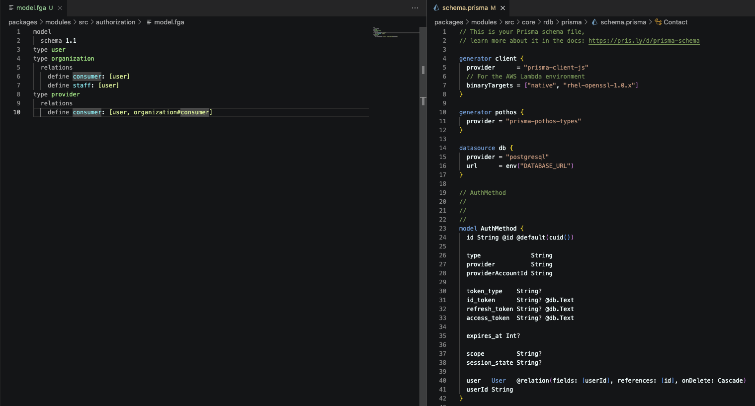Open the More Actions ellipsis above the model.fga editor
Viewport: 755px width, 406px height.
coord(415,8)
